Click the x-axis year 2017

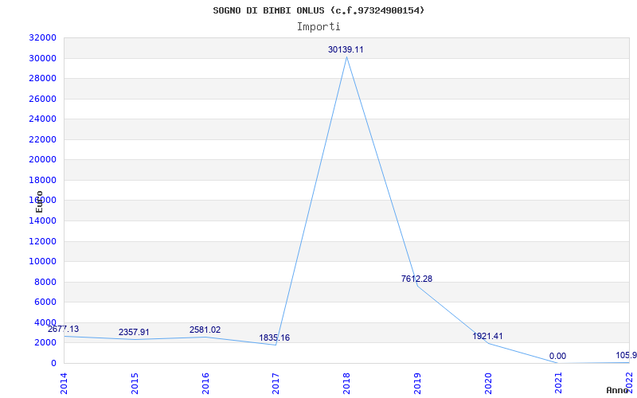tap(276, 384)
